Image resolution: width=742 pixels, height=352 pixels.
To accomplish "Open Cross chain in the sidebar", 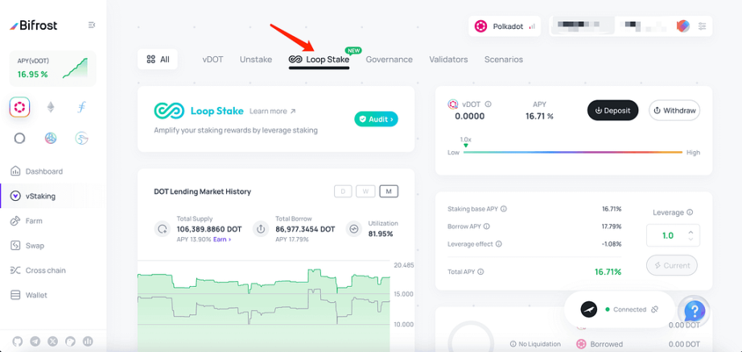I will coord(53,270).
